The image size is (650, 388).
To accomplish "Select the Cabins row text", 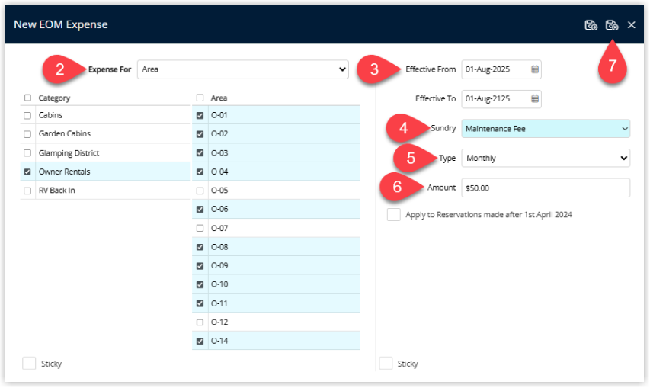I will (x=50, y=115).
